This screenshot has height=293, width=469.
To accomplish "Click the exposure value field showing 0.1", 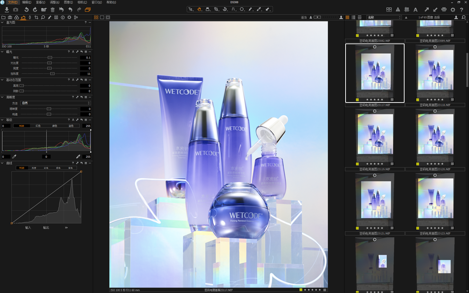I will tap(85, 58).
